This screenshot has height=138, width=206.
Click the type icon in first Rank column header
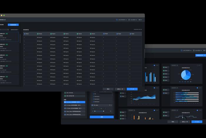[x=24, y=34]
